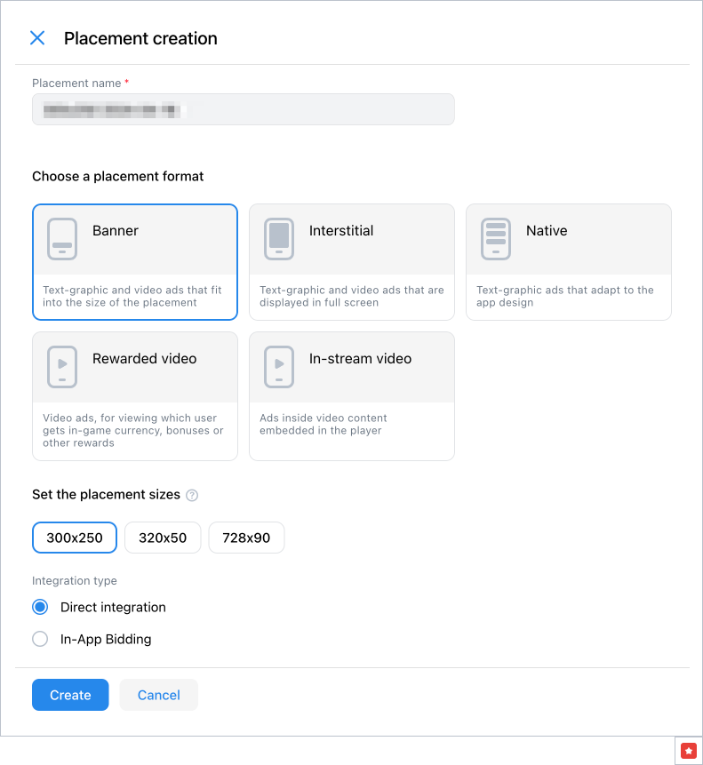The image size is (703, 765).
Task: Close the Placement creation dialog
Action: click(37, 38)
